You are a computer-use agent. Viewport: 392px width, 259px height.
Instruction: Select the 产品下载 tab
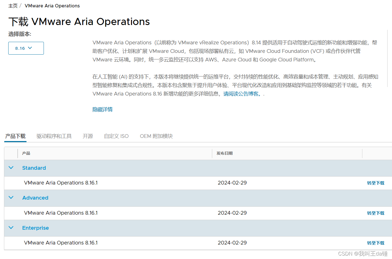[x=15, y=136]
